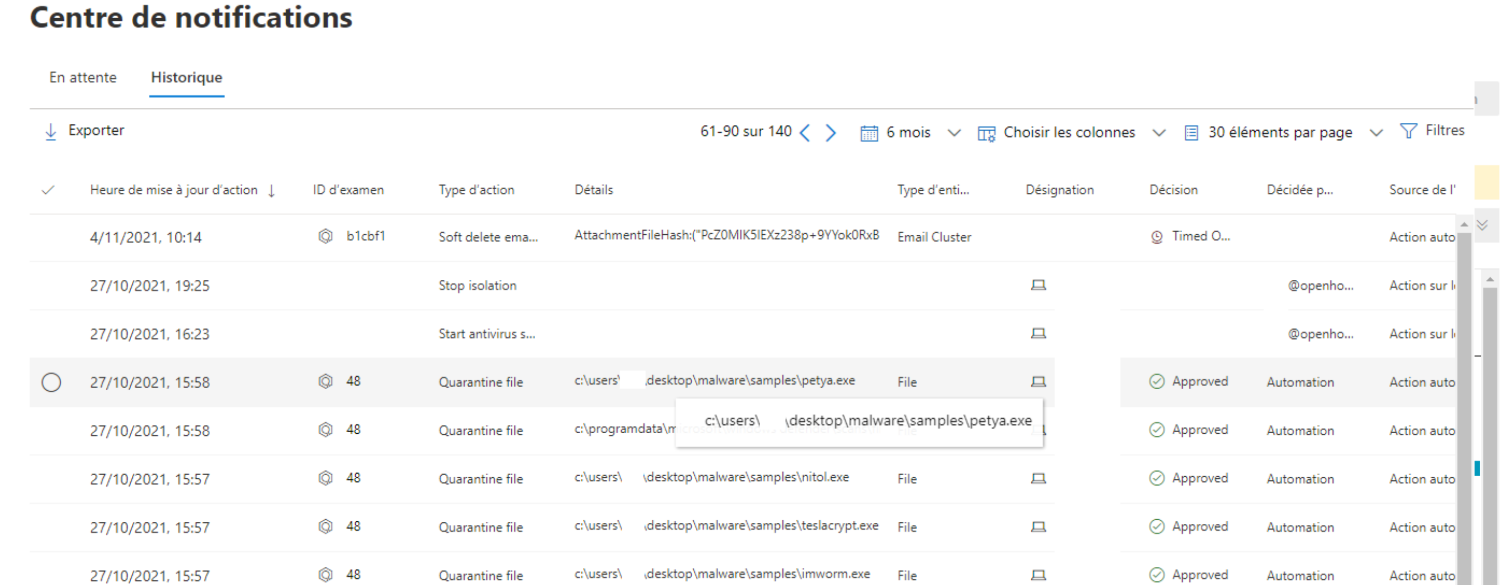Click the 'Stop isolation' action cell
Viewport: 1500px width, 585px height.
pyautogui.click(x=477, y=285)
